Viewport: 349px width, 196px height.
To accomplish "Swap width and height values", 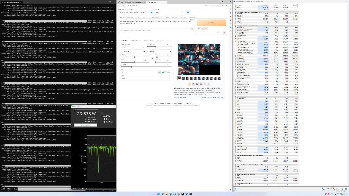I will click(x=153, y=58).
